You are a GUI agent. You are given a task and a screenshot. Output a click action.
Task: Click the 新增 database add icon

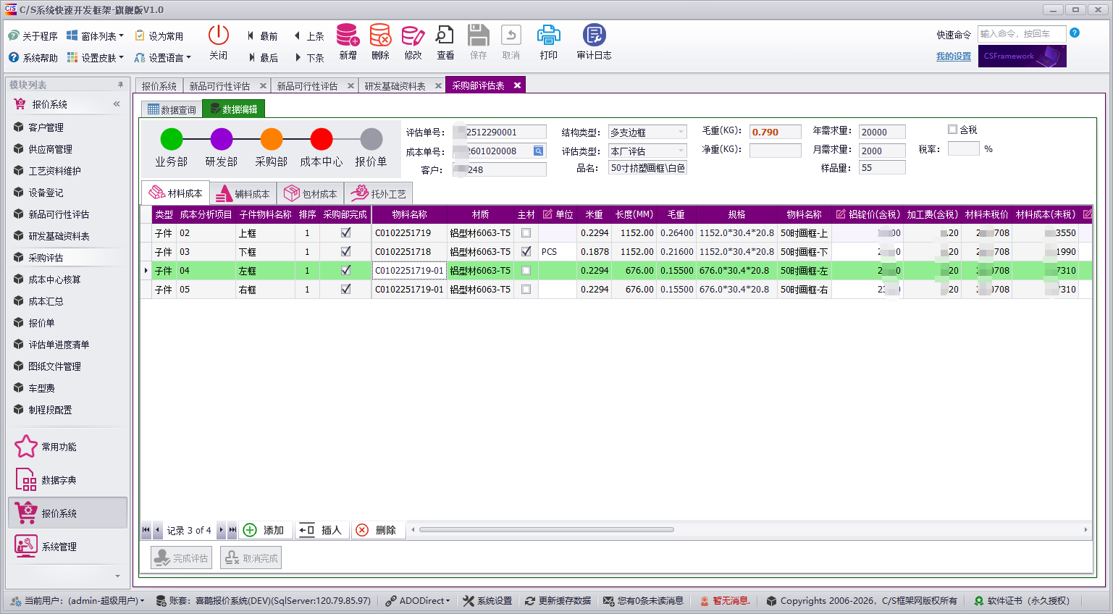348,35
